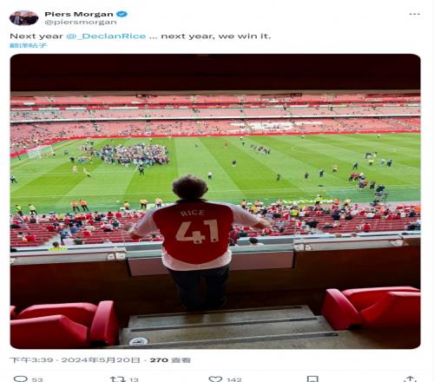
Task: Click the Piers Morgan display name
Action: 79,14
